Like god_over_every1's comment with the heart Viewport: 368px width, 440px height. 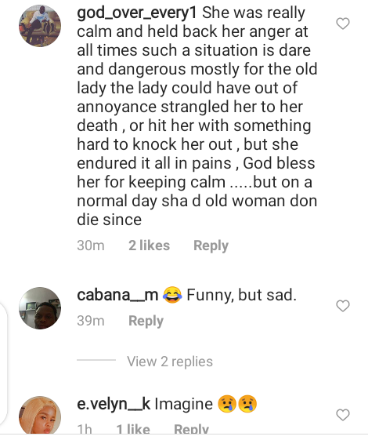342,24
